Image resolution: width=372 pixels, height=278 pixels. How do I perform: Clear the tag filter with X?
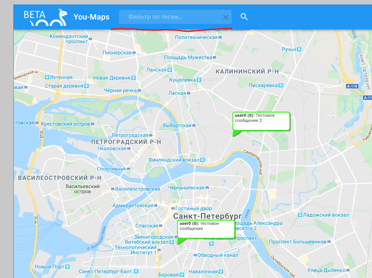[226, 18]
